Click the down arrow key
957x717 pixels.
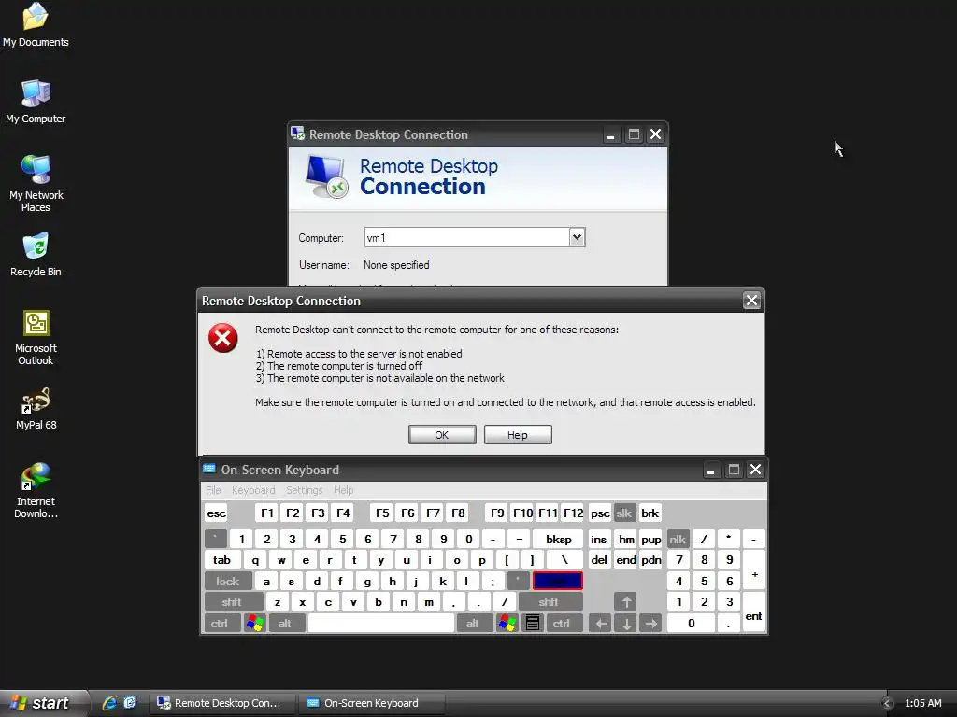click(x=625, y=623)
